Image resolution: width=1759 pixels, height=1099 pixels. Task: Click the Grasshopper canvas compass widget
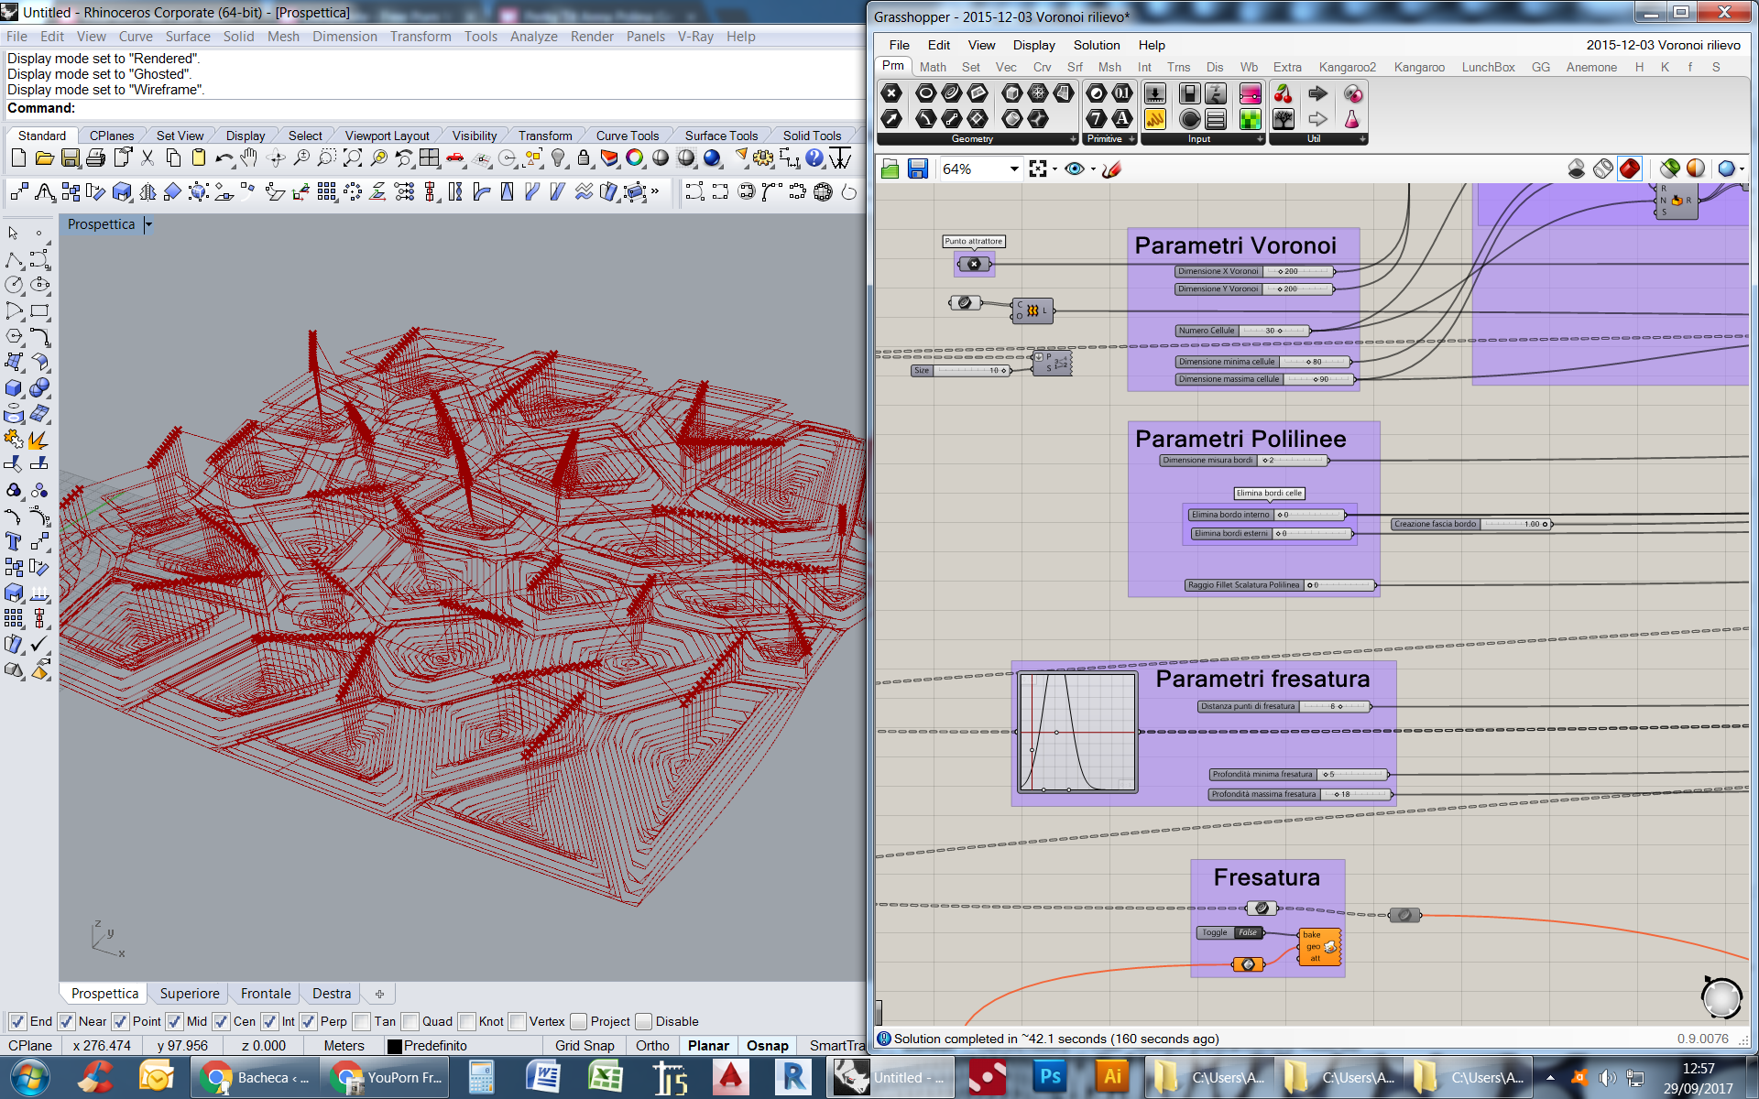click(x=1721, y=998)
